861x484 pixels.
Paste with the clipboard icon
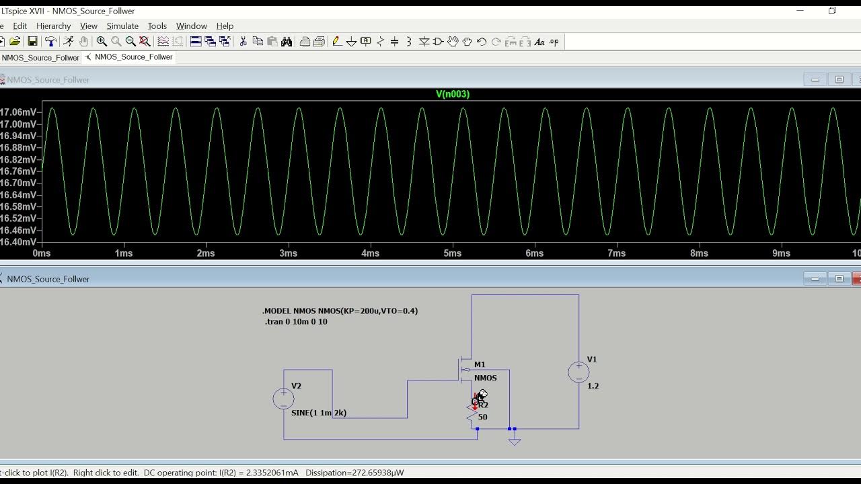point(272,42)
